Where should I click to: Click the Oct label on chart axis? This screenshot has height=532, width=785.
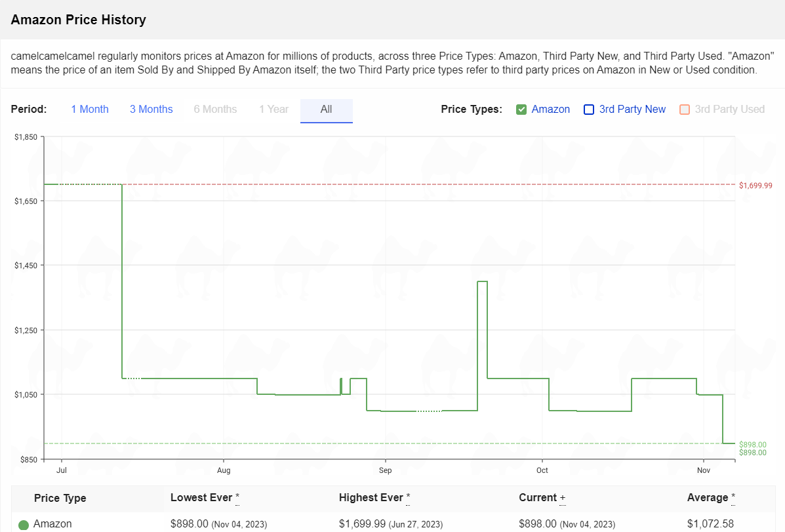pyautogui.click(x=542, y=470)
